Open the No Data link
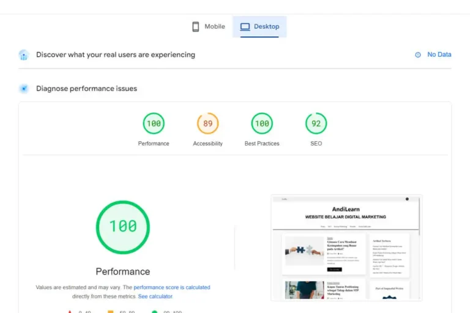The height and width of the screenshot is (313, 470). click(x=439, y=54)
